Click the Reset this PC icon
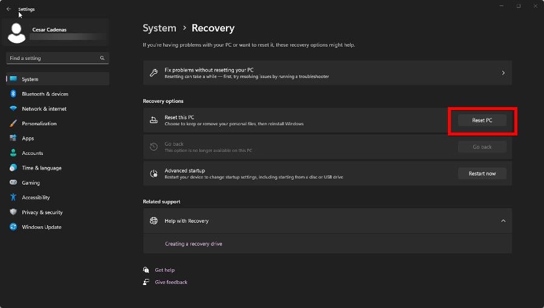 [x=154, y=120]
